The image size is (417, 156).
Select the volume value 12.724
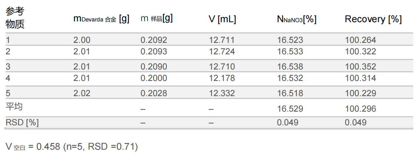click(222, 51)
